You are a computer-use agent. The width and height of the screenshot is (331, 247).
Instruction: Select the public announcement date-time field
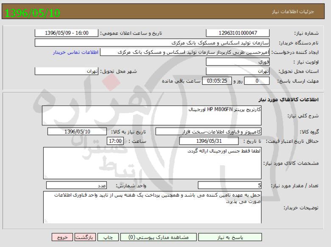coord(66,33)
